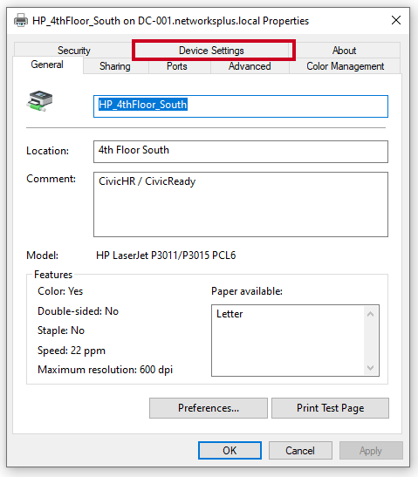Click the model text HP LaserJet P3011/P3015 PCL6
The width and height of the screenshot is (418, 477).
click(166, 256)
